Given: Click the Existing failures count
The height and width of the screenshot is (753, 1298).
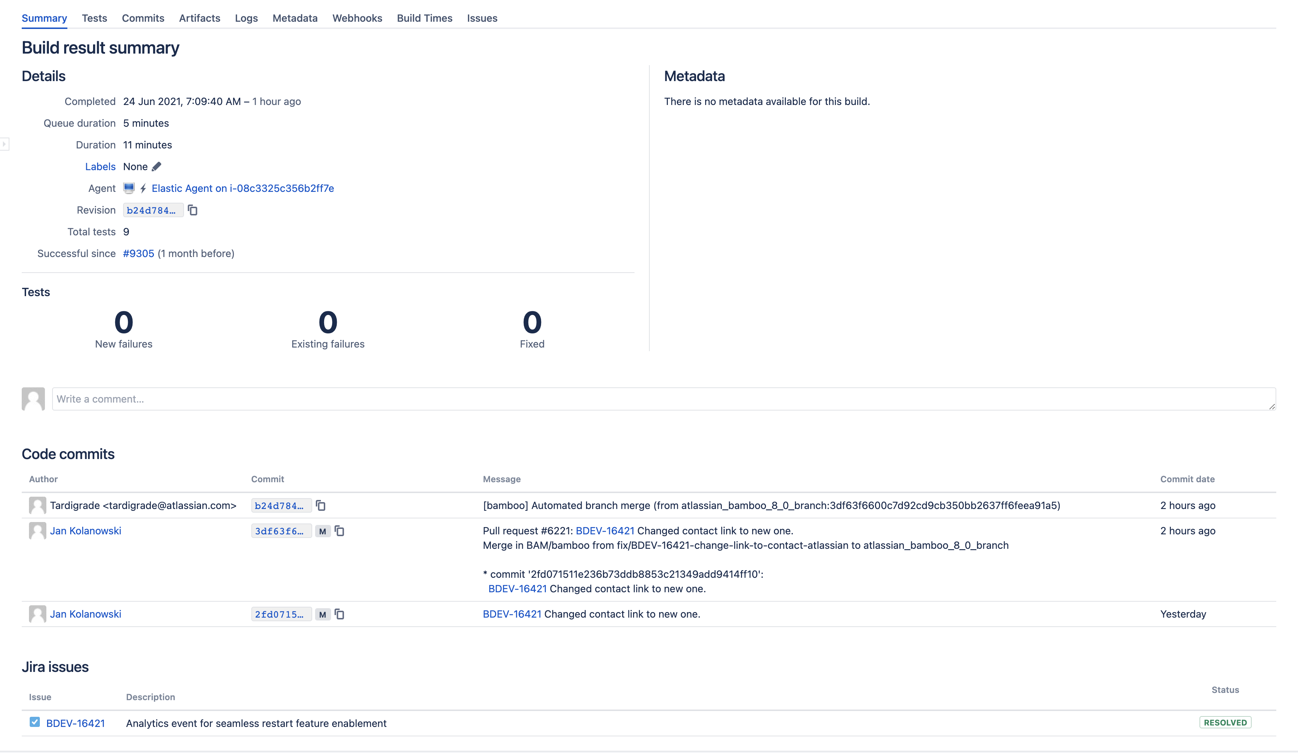Looking at the screenshot, I should tap(328, 322).
